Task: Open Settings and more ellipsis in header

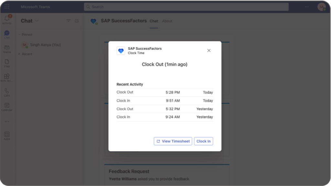Action: point(307,7)
